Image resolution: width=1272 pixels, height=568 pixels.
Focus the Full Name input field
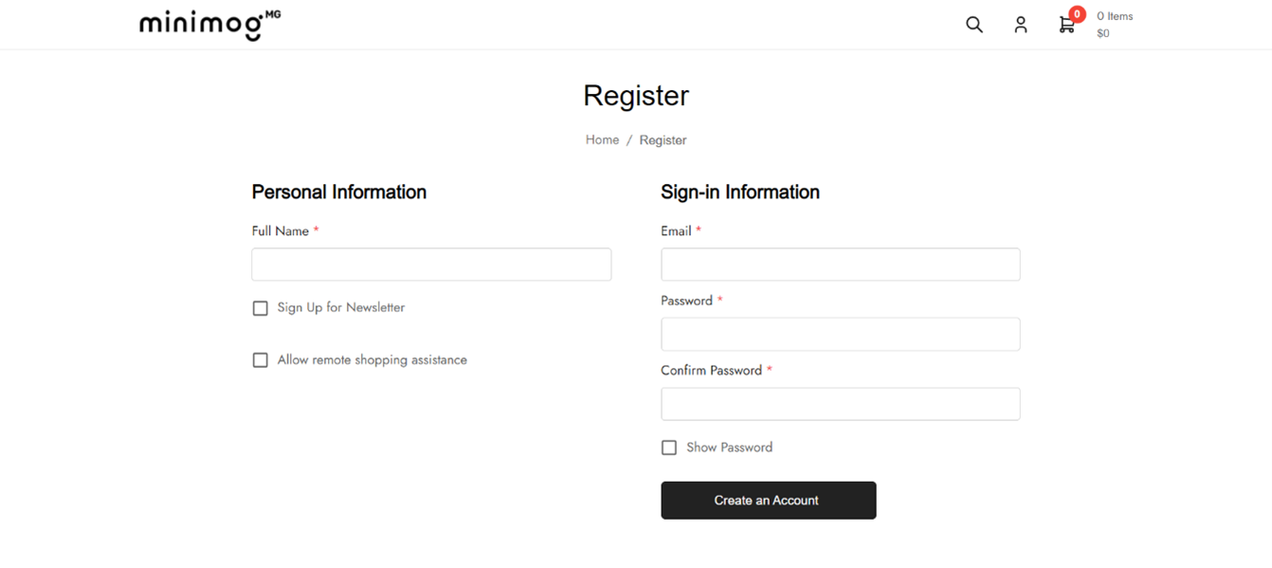tap(431, 265)
